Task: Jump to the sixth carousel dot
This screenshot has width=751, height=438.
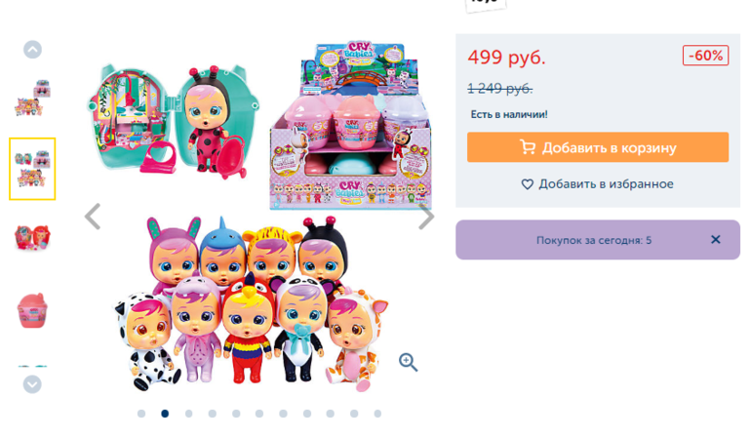Action: coord(259,414)
